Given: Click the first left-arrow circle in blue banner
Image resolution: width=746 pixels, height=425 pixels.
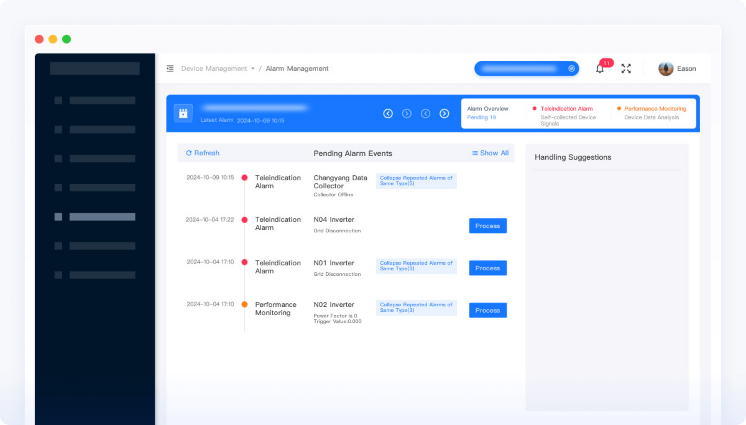Looking at the screenshot, I should coord(388,114).
